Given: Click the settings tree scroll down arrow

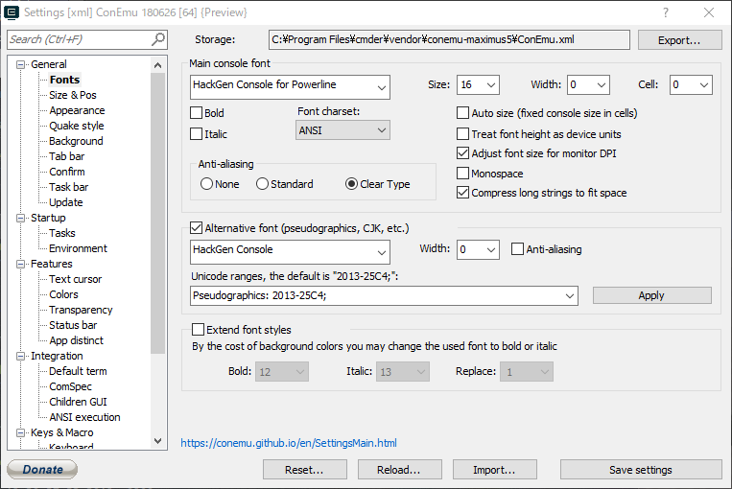Looking at the screenshot, I should pos(157,441).
